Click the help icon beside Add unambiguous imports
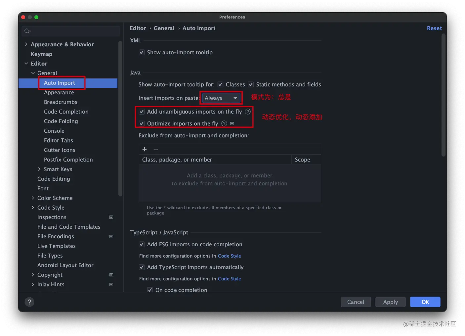The height and width of the screenshot is (336, 465). [248, 112]
